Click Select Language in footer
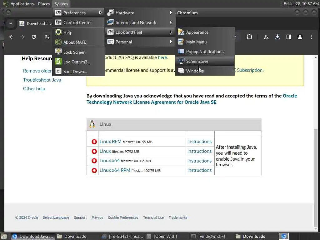Screen dimensions: 320x240 56,217
